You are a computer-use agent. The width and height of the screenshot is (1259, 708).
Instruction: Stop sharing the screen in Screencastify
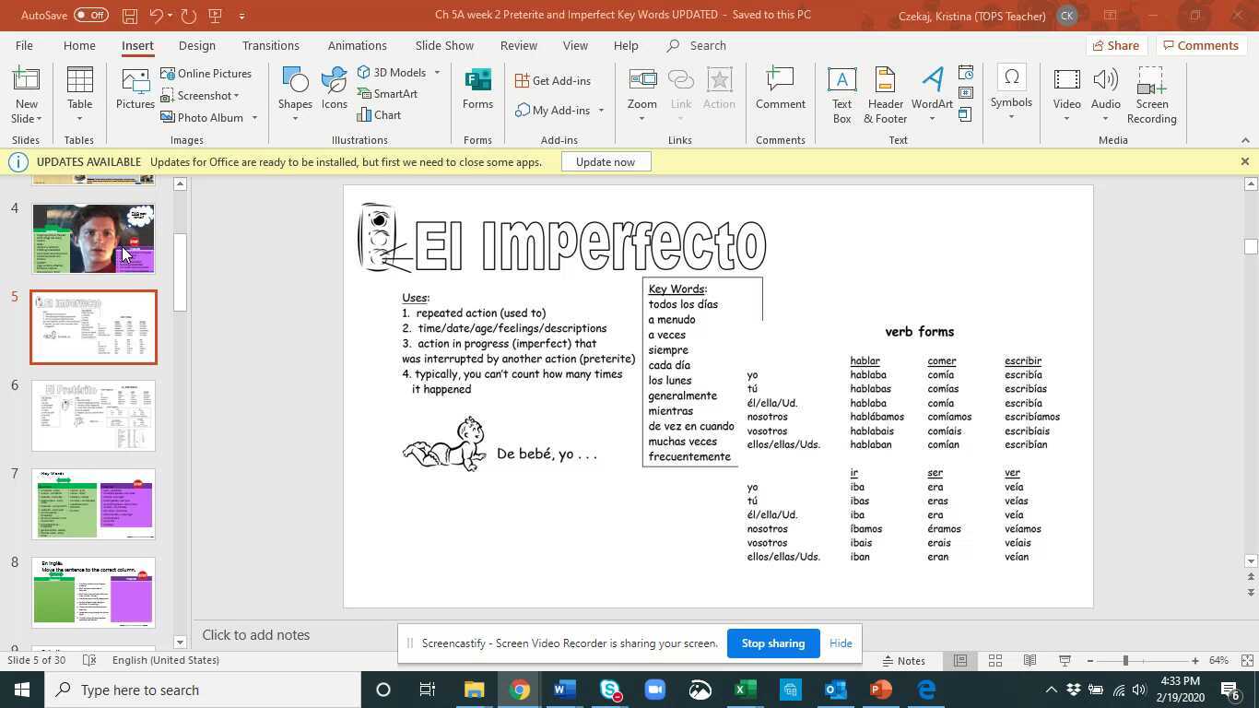772,643
